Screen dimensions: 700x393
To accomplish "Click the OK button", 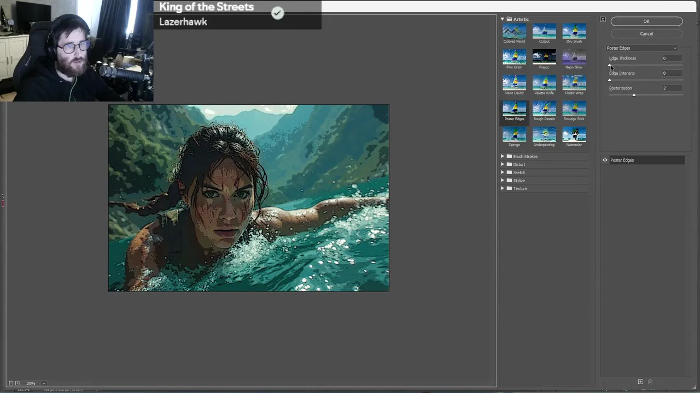I will 646,21.
